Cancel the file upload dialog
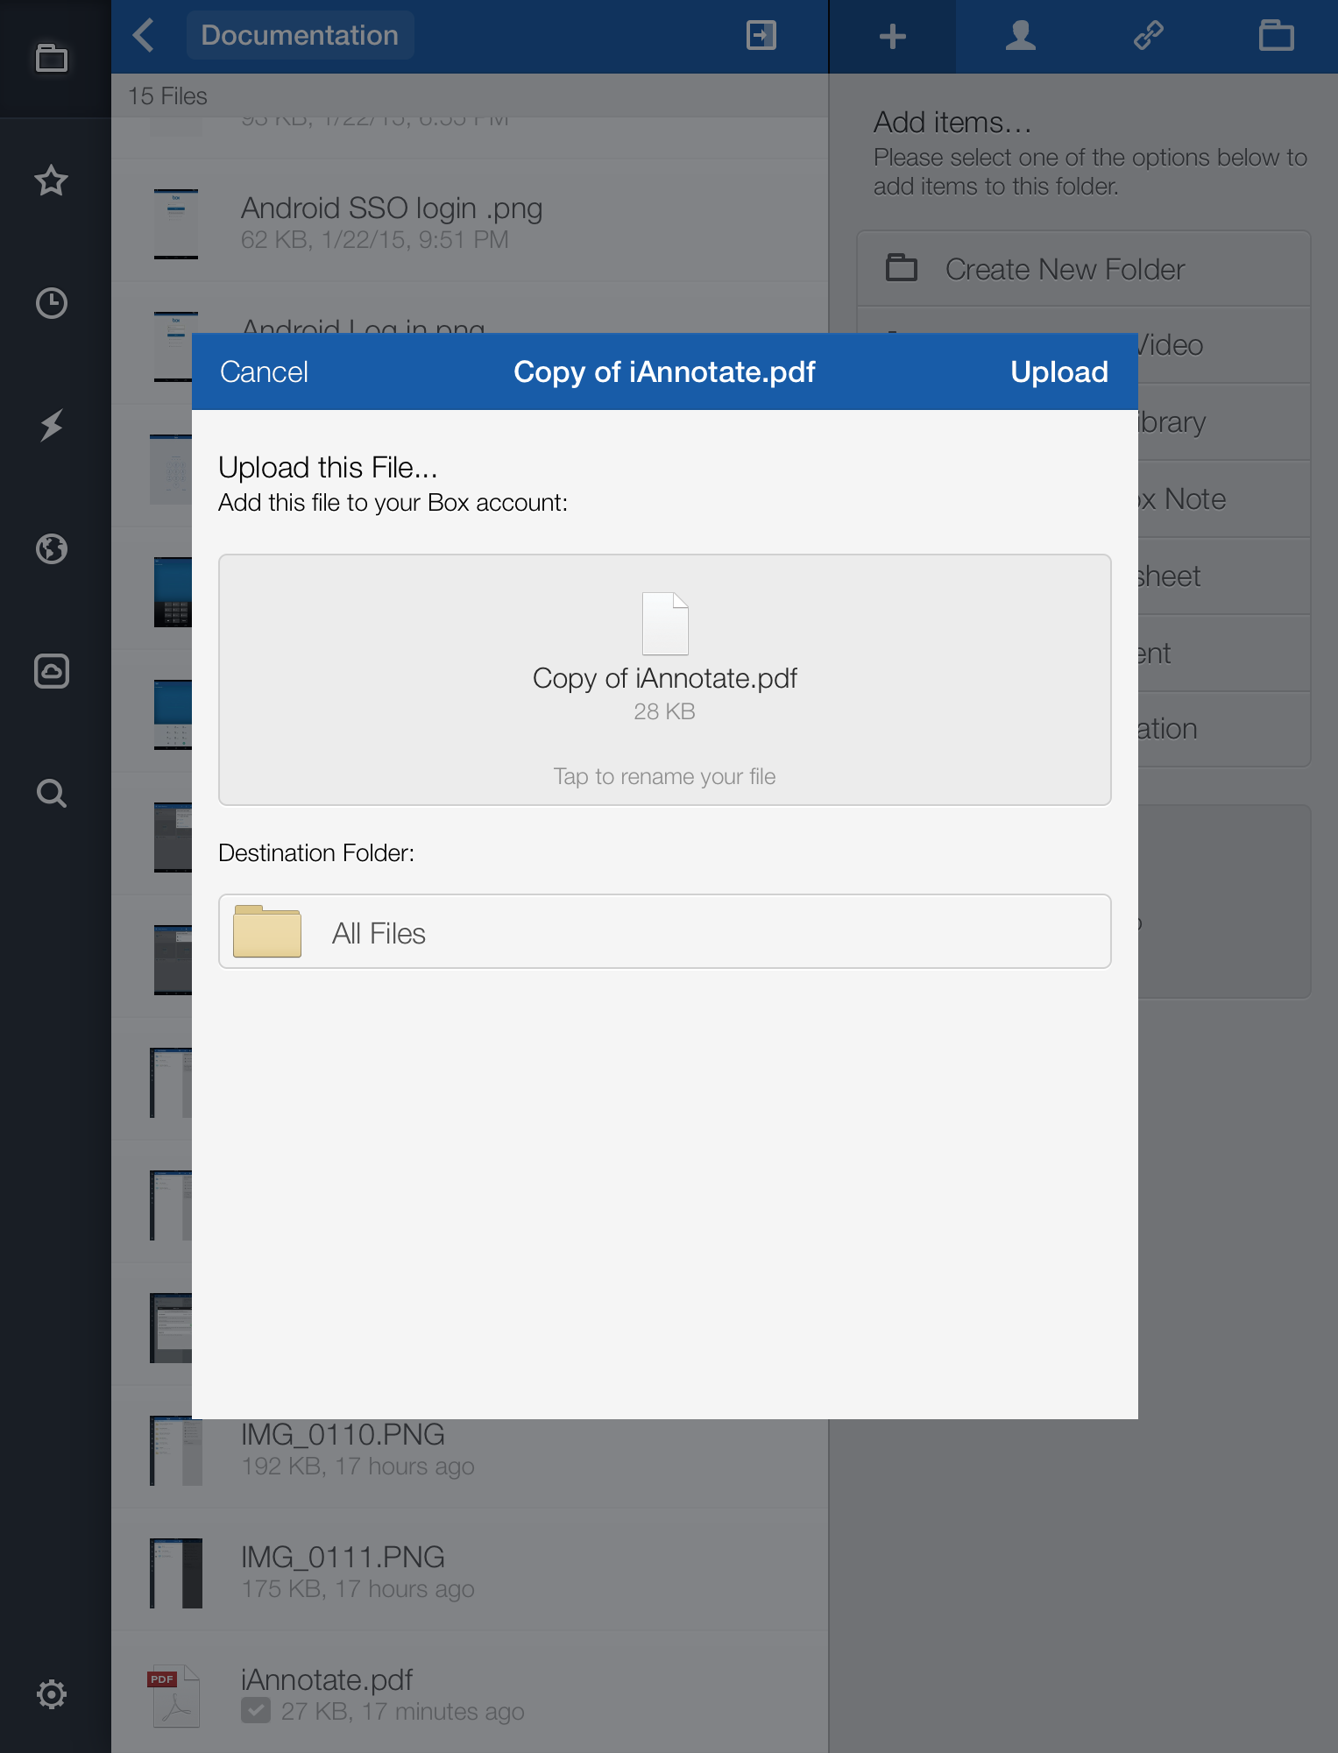 264,371
